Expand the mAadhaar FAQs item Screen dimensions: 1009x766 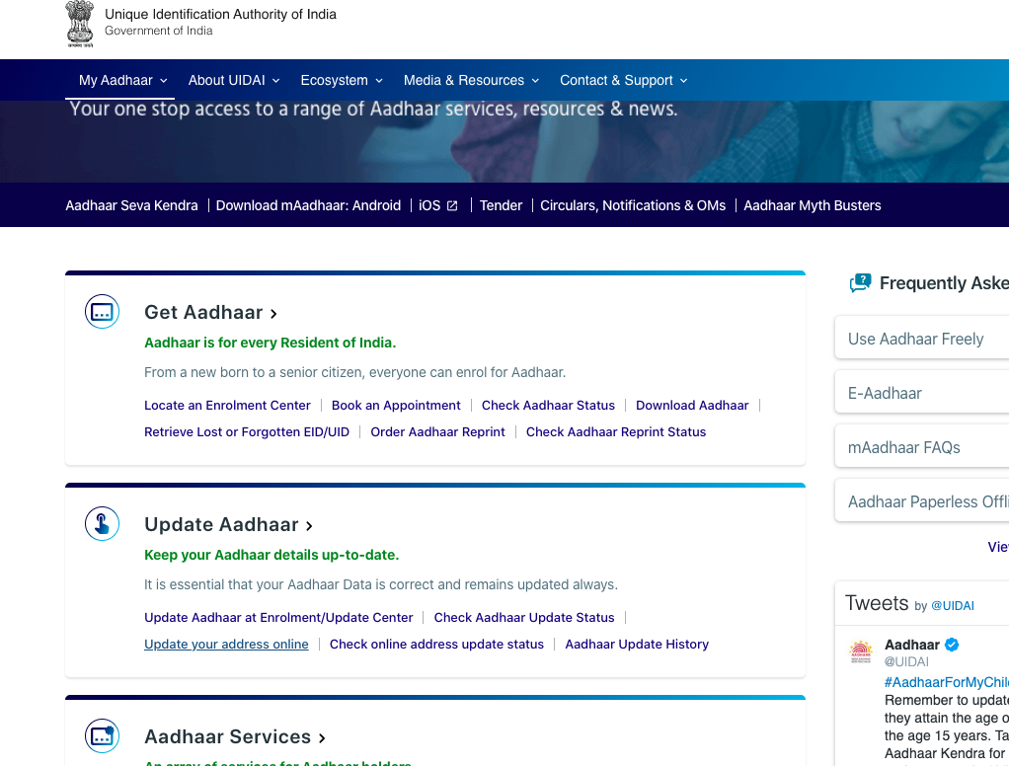(x=904, y=447)
